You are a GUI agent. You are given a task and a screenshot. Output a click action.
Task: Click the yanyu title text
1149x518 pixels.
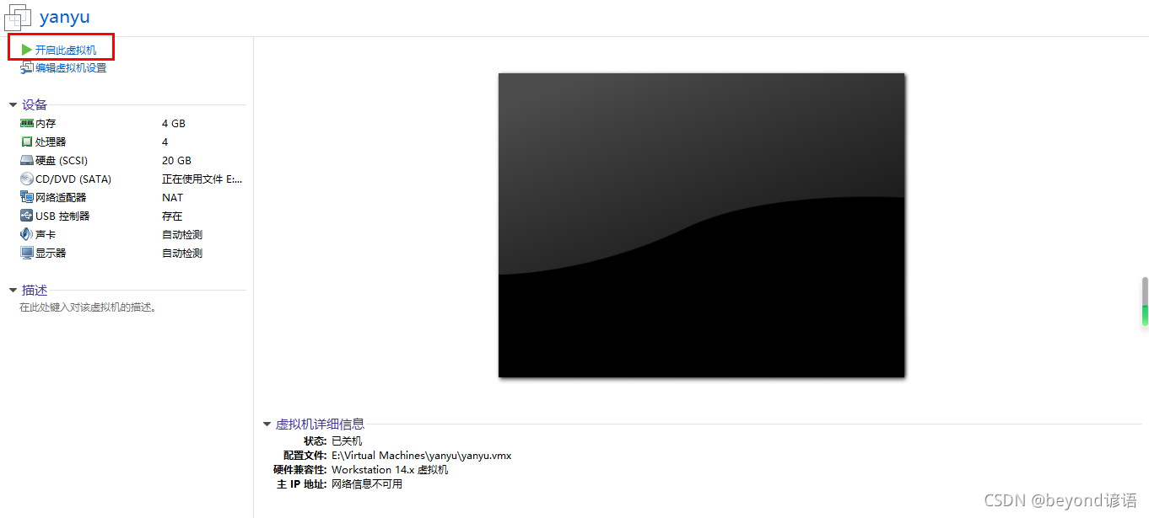coord(65,17)
